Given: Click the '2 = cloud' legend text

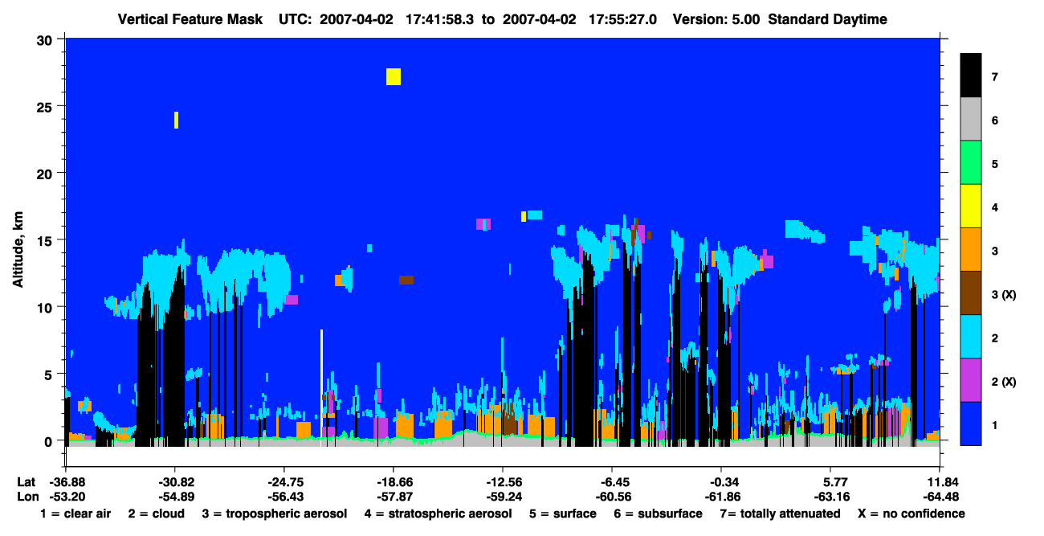Looking at the screenshot, I should point(156,513).
